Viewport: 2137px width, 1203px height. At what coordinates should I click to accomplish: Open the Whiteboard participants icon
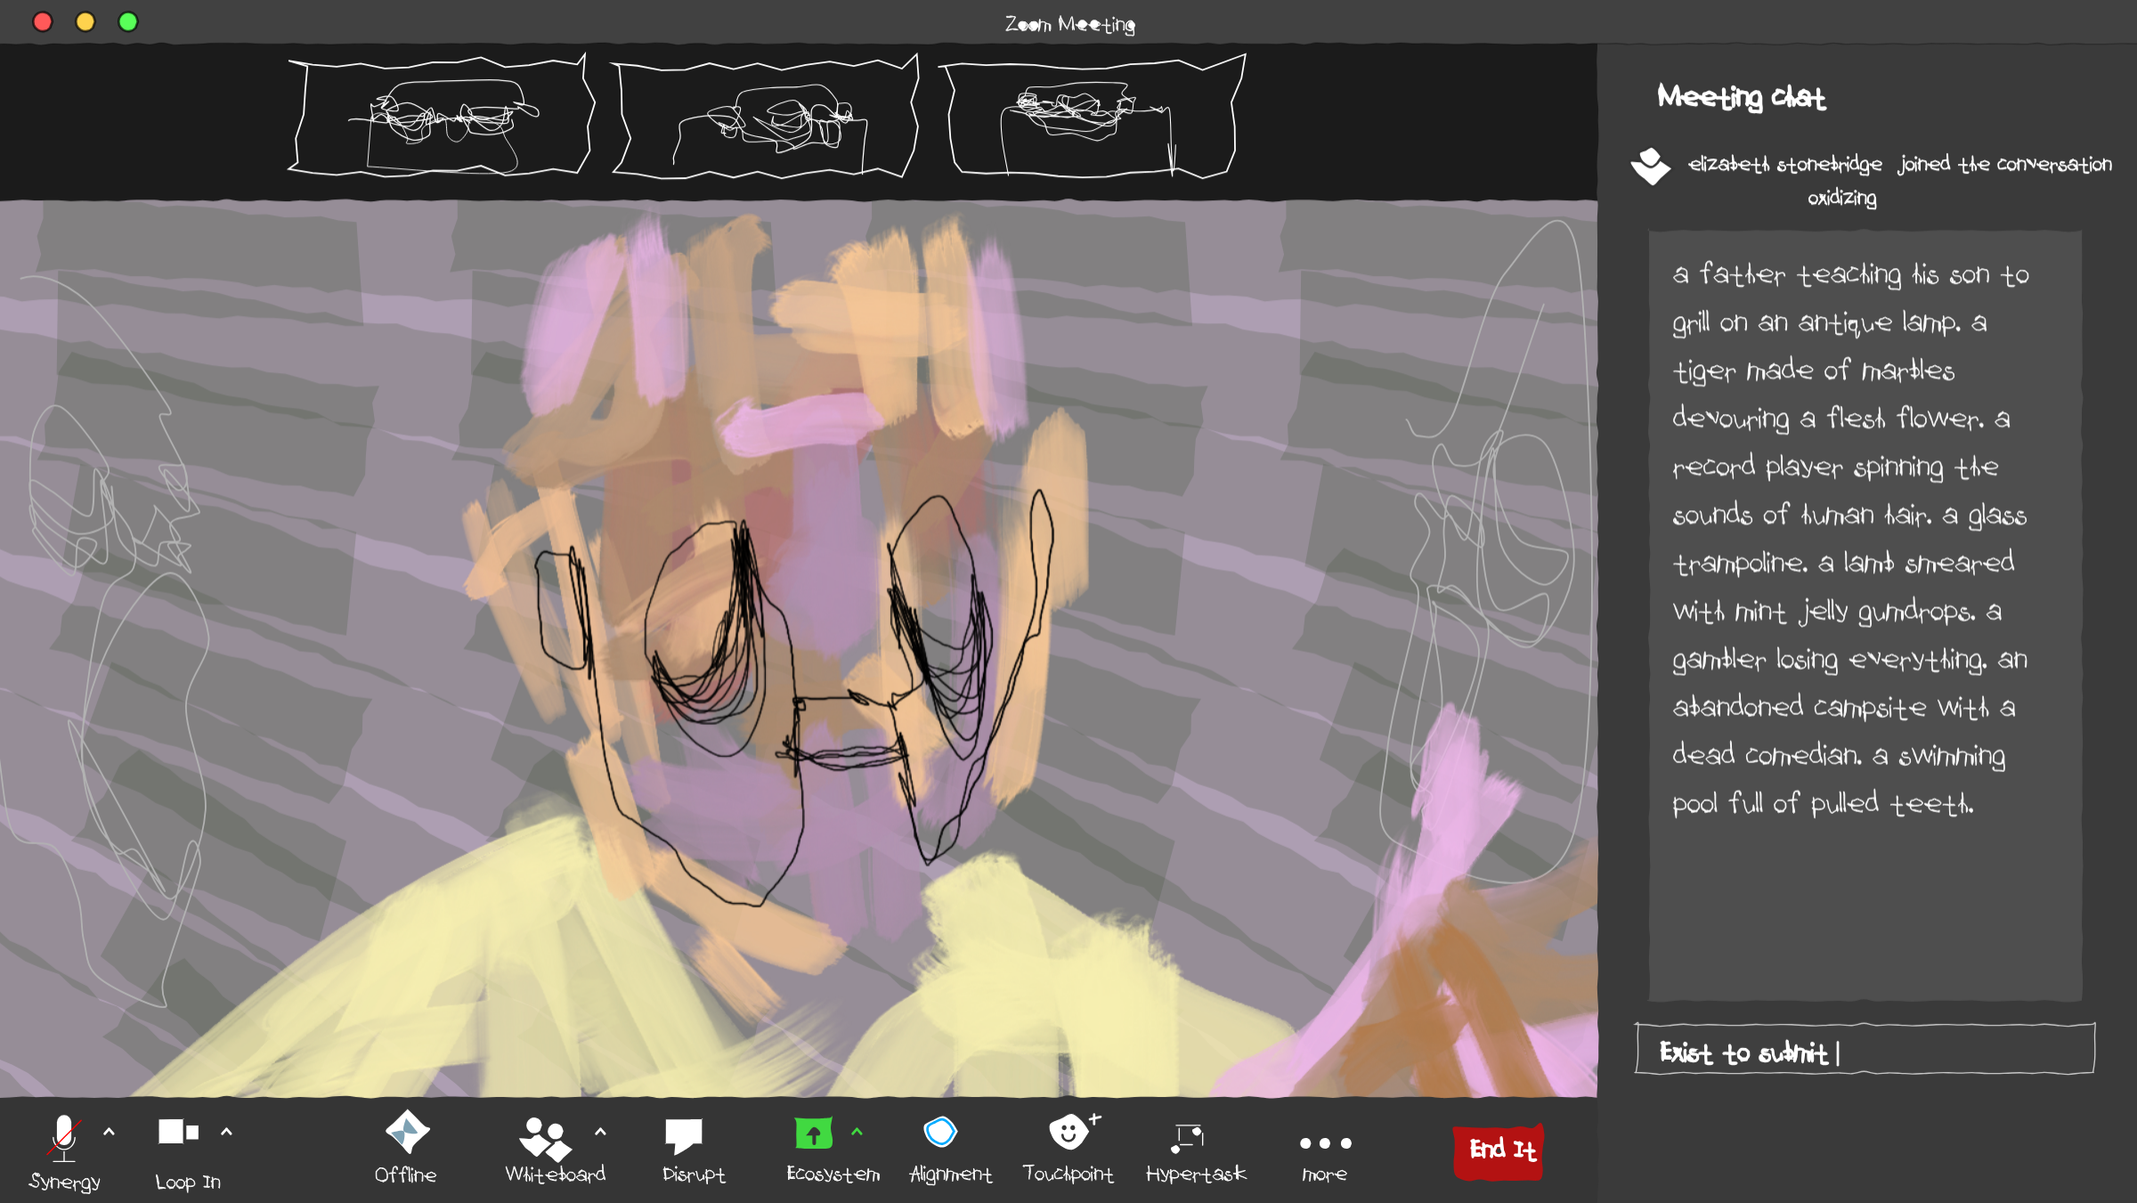coord(544,1138)
